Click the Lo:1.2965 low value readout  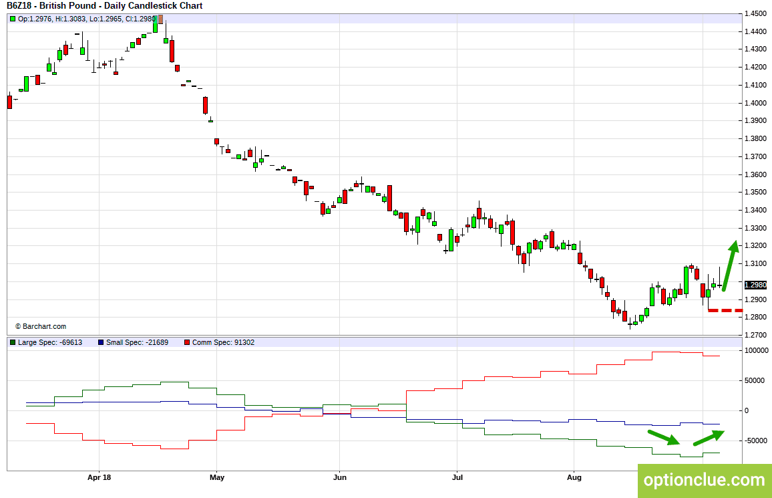coord(107,19)
